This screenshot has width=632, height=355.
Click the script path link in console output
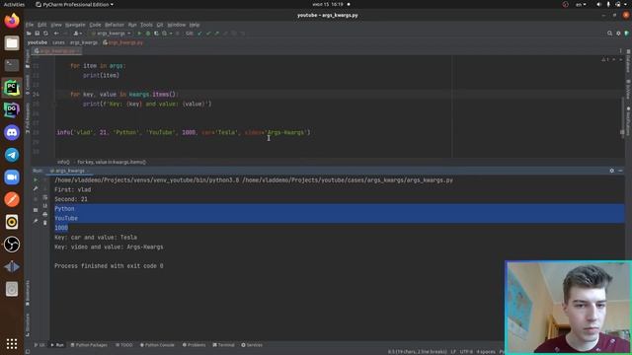point(348,180)
